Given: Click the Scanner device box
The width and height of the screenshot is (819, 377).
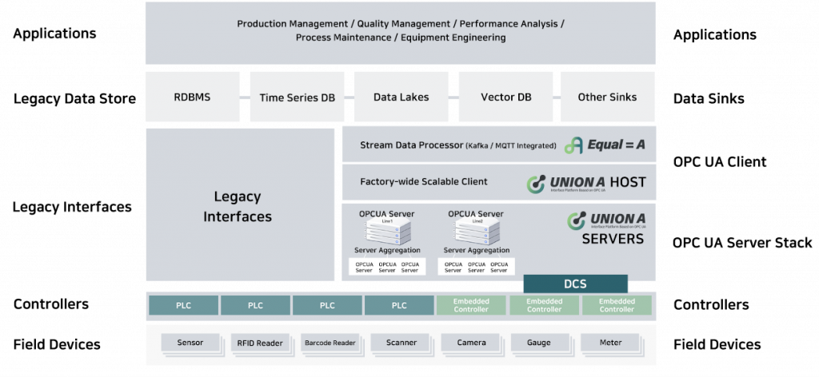Looking at the screenshot, I should 401,343.
